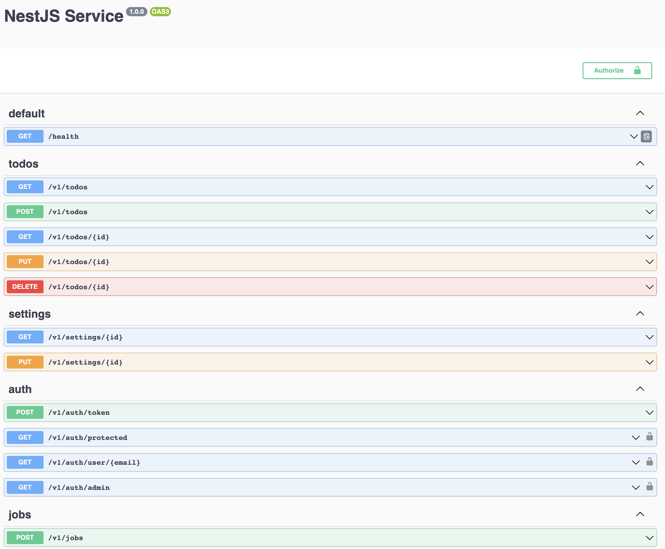The width and height of the screenshot is (665, 549).
Task: Open the GET /v1/todos endpoint
Action: pos(68,187)
